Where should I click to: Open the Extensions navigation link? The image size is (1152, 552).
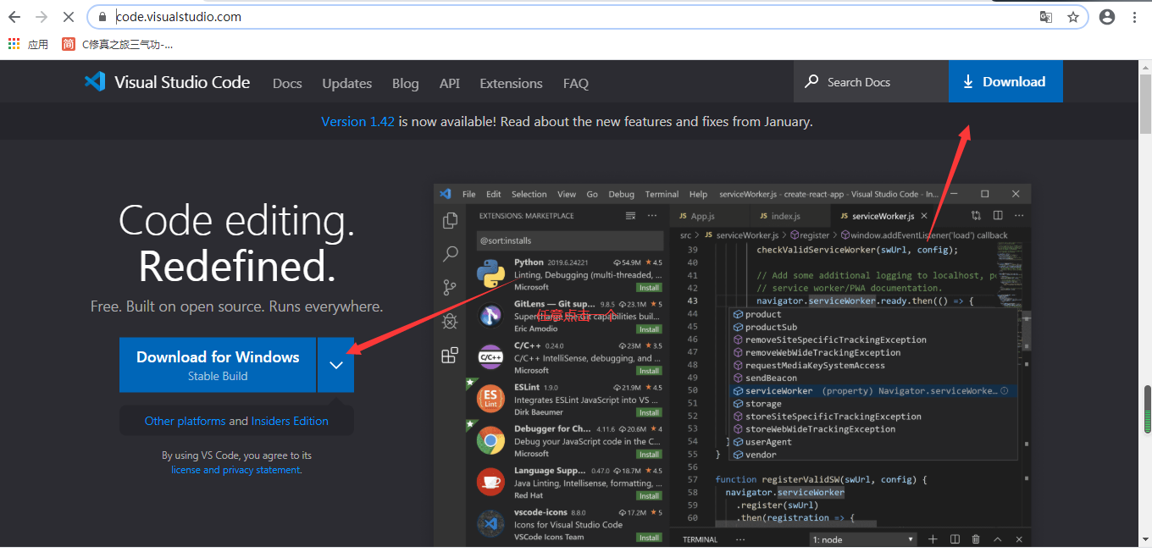pyautogui.click(x=511, y=83)
